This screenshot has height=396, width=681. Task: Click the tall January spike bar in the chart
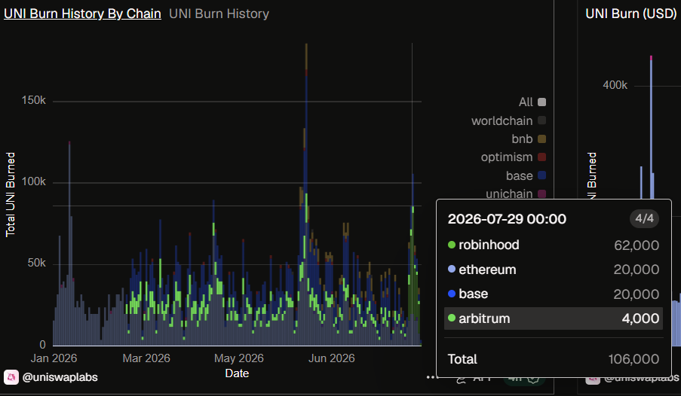69,243
